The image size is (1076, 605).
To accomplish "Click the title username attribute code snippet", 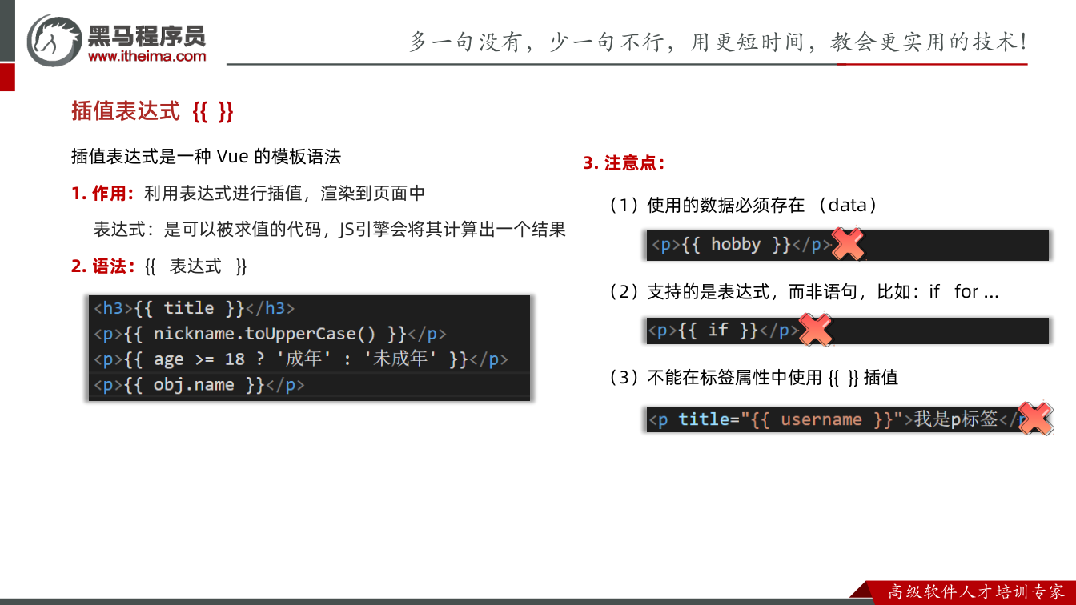I will click(848, 419).
